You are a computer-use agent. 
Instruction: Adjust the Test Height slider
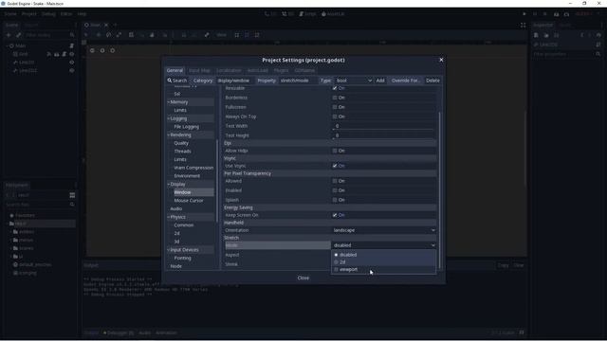tap(383, 139)
